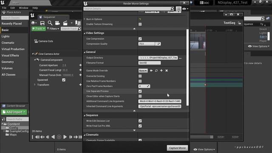
Task: Click the Zero Pad Frame Numbers spinner
Action: [144, 86]
